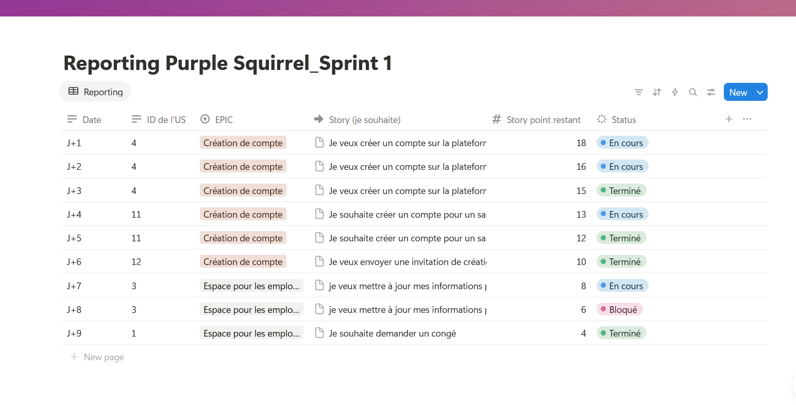Add a new property with the plus icon

click(x=729, y=119)
